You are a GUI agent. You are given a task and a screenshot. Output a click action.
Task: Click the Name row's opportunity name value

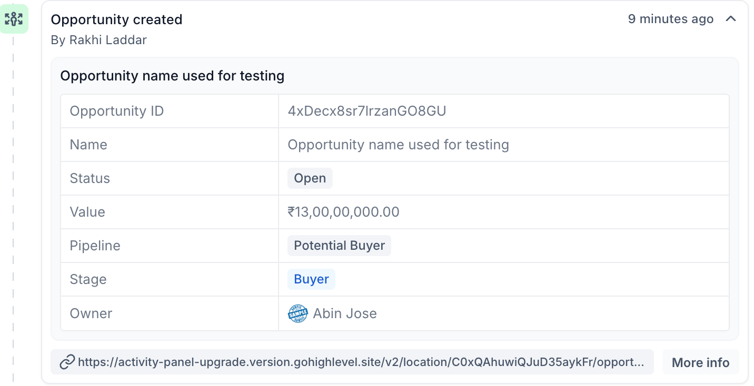[x=398, y=145]
